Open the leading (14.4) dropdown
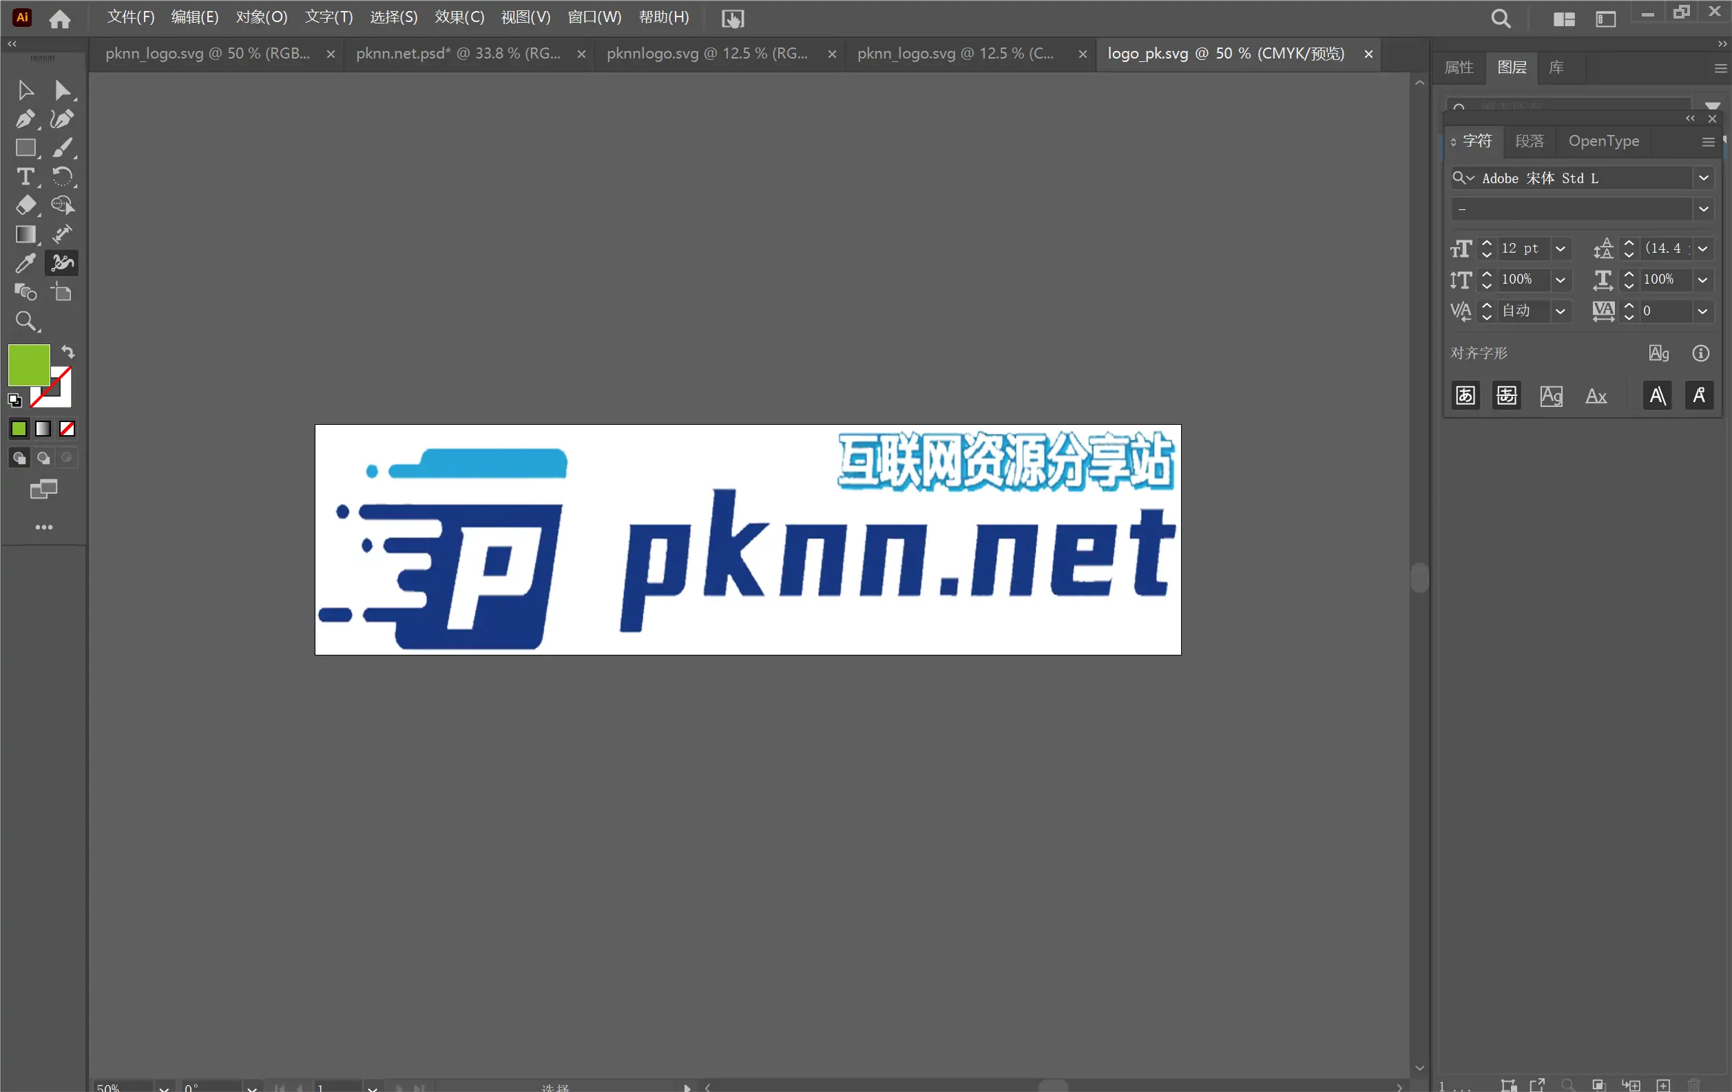This screenshot has height=1092, width=1732. [1702, 249]
